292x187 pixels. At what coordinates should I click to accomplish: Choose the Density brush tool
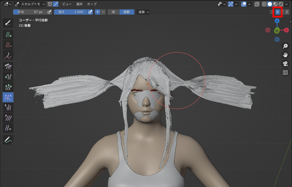pyautogui.click(x=8, y=55)
